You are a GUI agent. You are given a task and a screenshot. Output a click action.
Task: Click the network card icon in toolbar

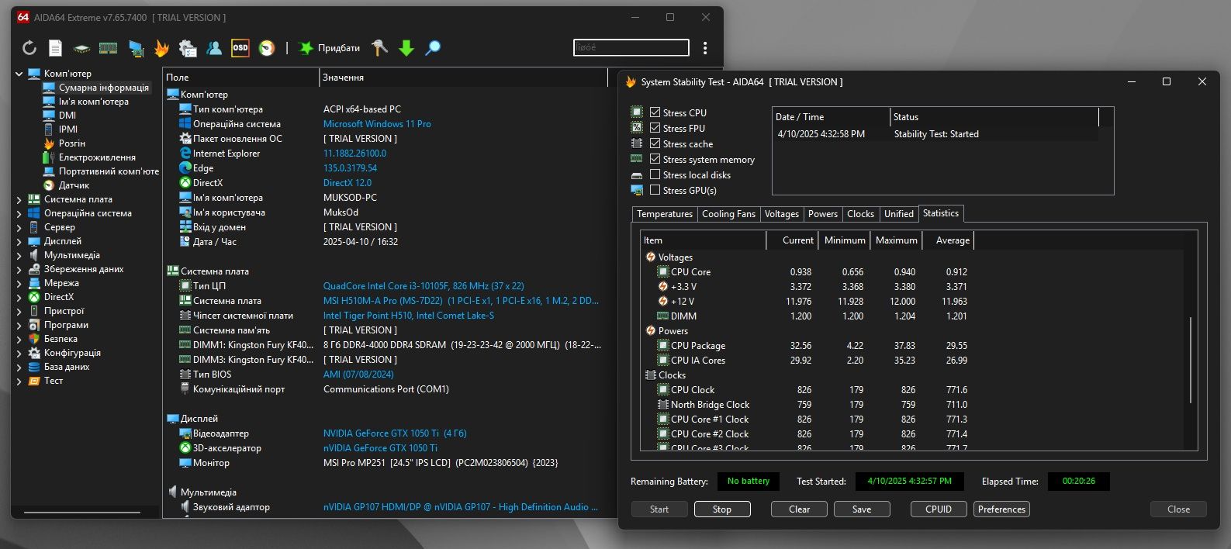click(x=136, y=48)
